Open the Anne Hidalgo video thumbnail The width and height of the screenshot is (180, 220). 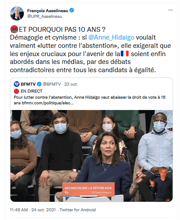pos(92,156)
